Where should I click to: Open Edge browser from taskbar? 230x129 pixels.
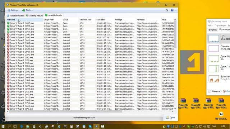22,126
